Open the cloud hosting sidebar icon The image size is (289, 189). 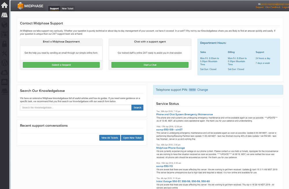(x=4, y=72)
